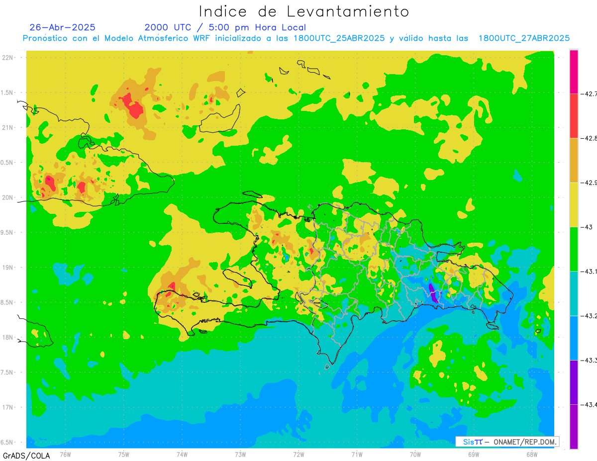Select the orange colorbar segment above -42.9
597x461 pixels.
(574, 160)
